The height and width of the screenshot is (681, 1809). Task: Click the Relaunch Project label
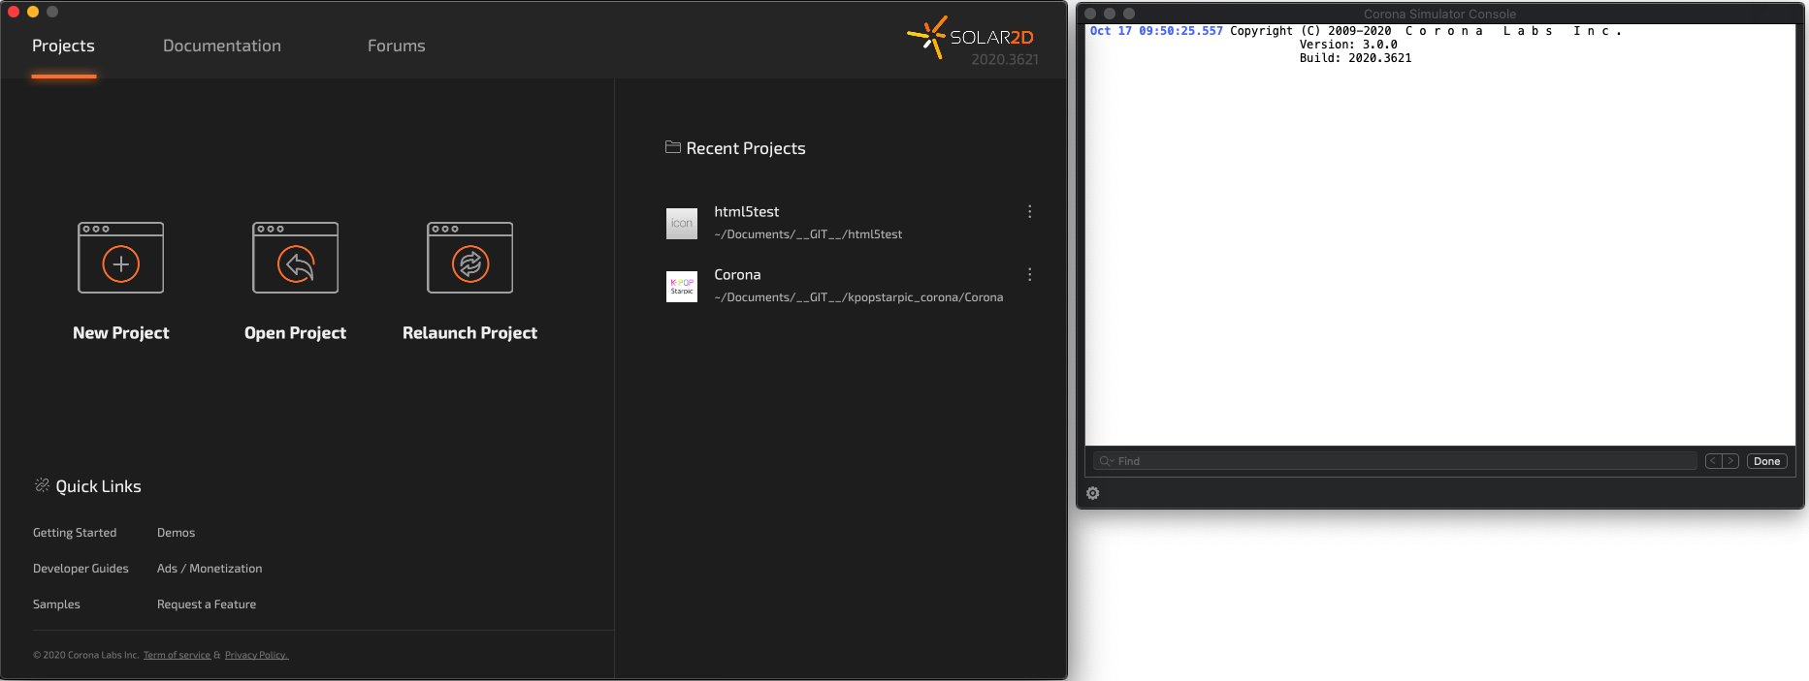pyautogui.click(x=469, y=332)
